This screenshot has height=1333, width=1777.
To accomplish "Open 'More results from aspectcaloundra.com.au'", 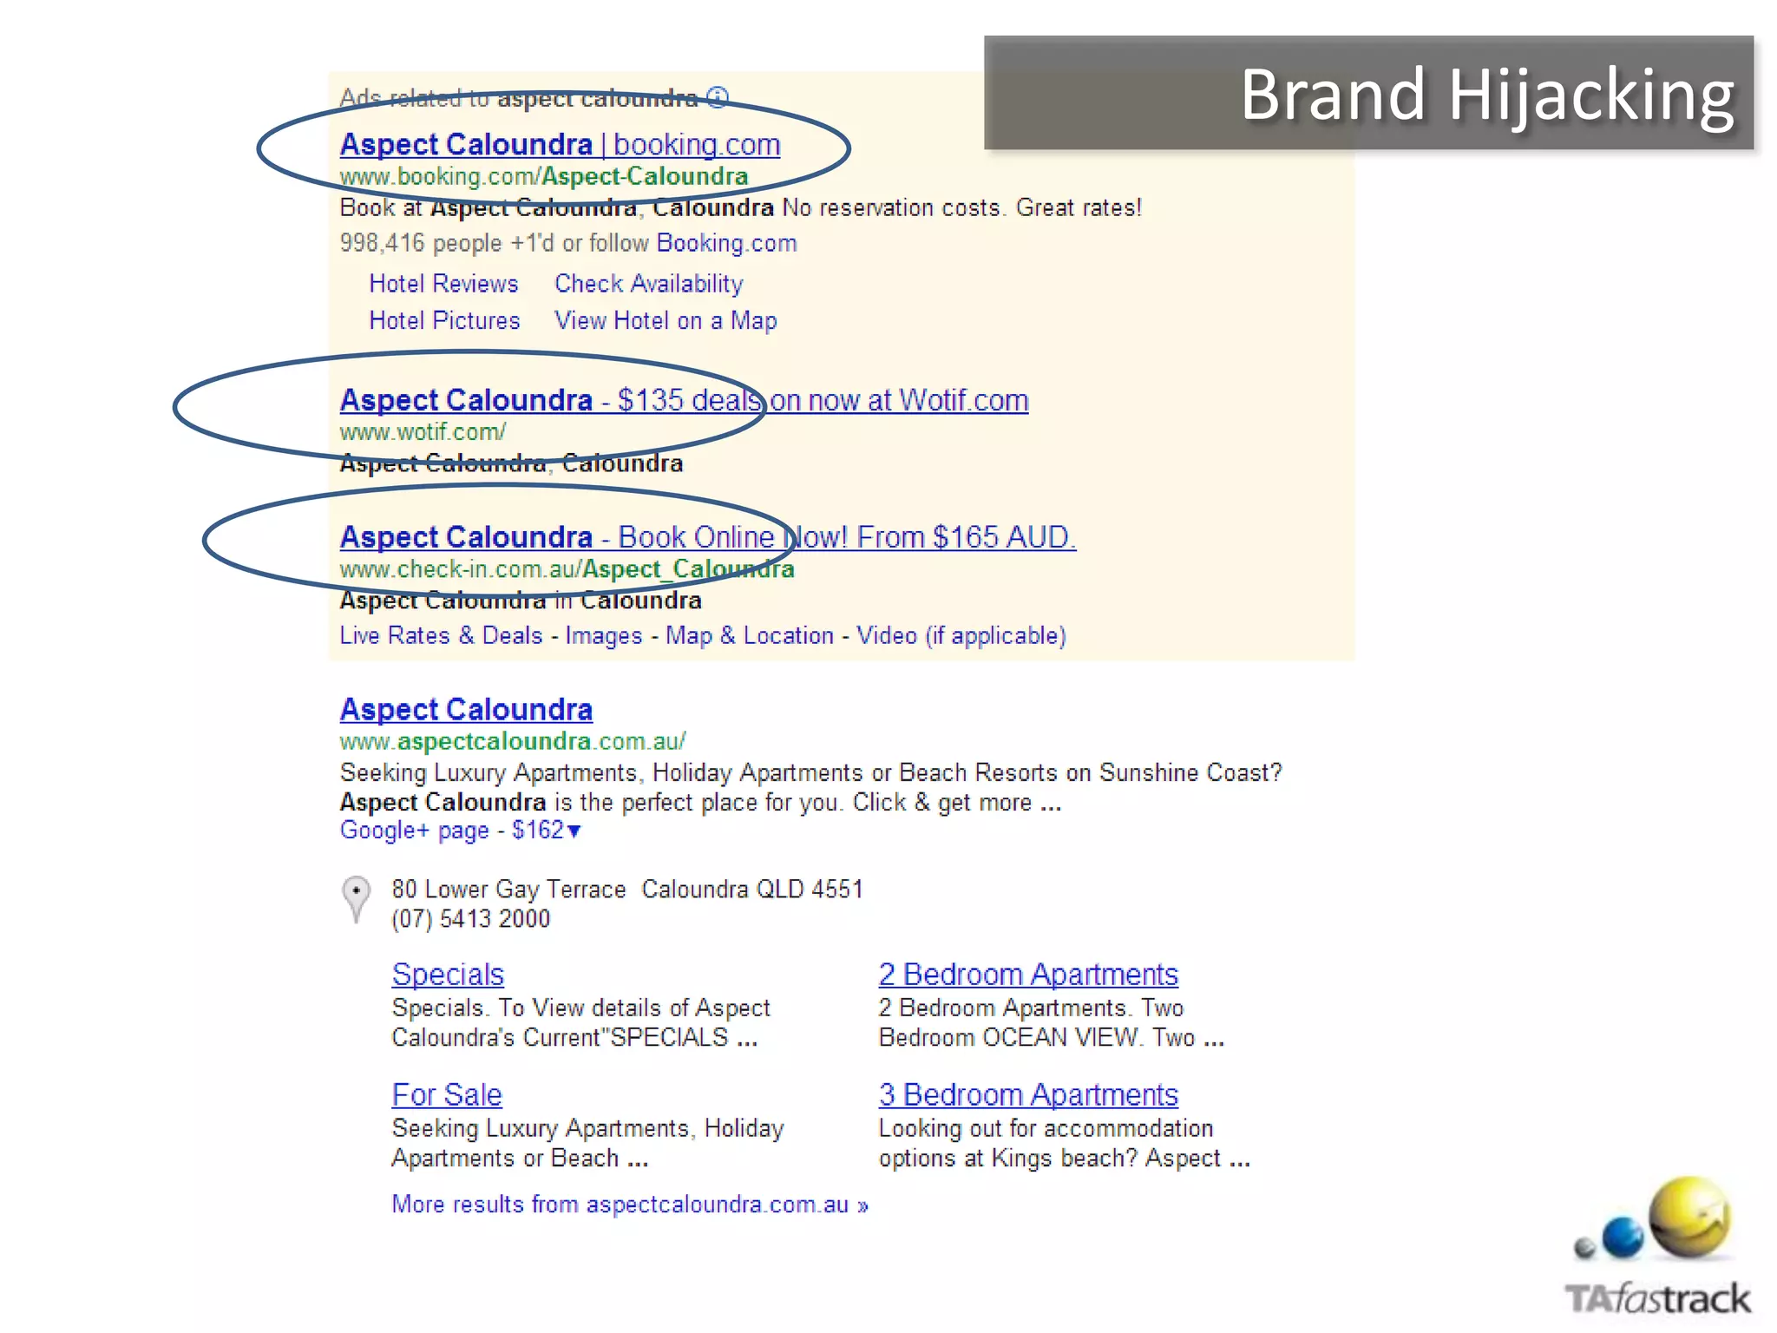I will pos(630,1205).
